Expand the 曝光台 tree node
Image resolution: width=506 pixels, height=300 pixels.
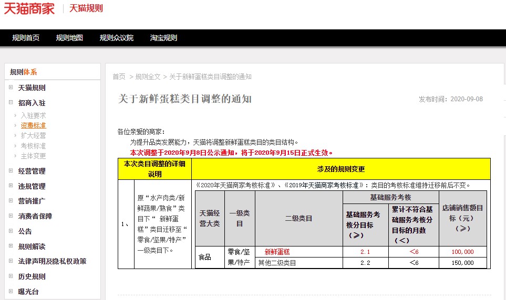point(11,291)
